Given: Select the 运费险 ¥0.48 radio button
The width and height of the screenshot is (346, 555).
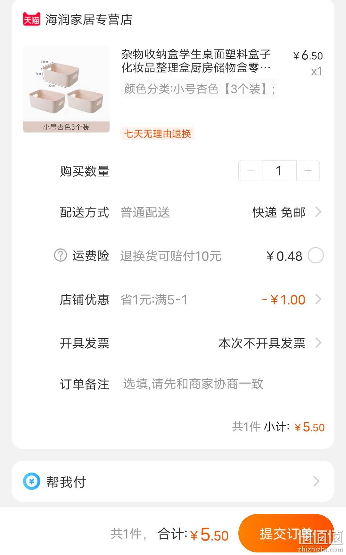Looking at the screenshot, I should click(316, 255).
